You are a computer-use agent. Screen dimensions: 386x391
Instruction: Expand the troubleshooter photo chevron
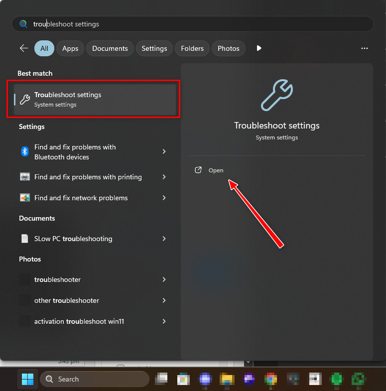(x=164, y=279)
